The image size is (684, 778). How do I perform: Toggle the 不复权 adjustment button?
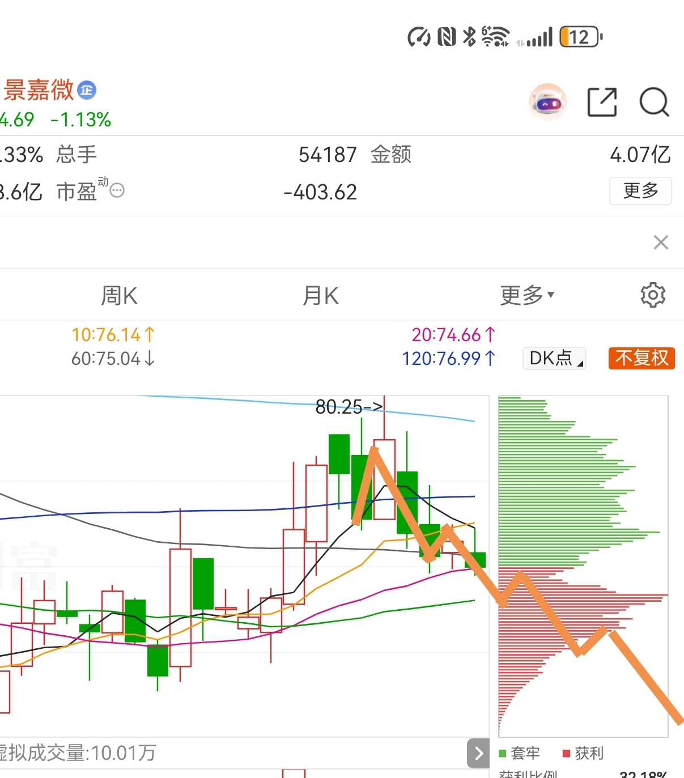click(x=641, y=358)
